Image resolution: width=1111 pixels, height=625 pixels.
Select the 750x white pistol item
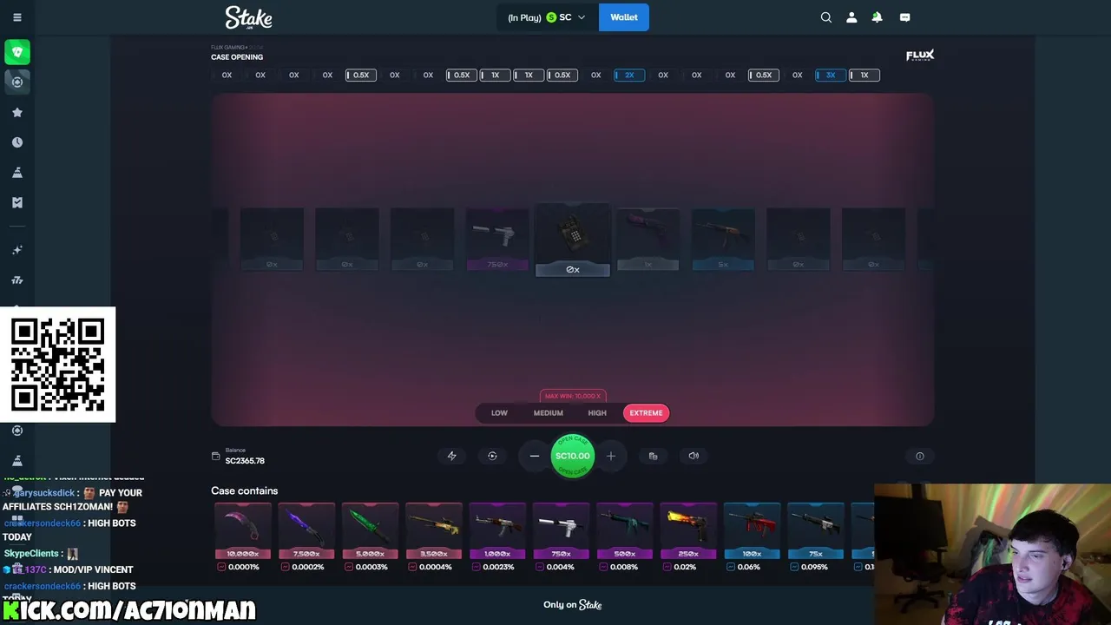[x=561, y=530]
